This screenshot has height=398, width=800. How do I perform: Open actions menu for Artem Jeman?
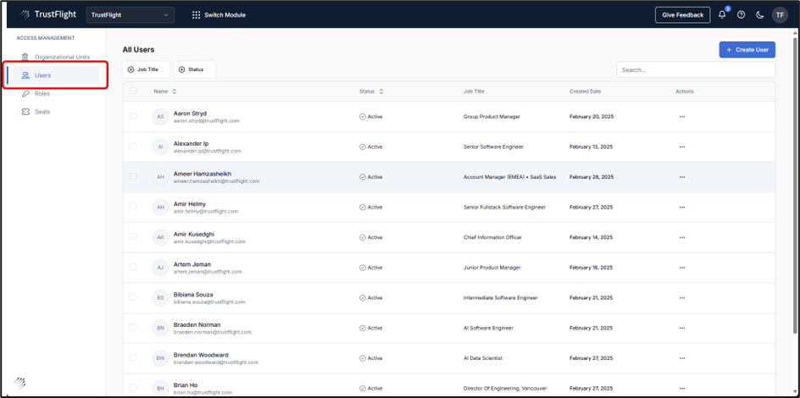(x=682, y=268)
